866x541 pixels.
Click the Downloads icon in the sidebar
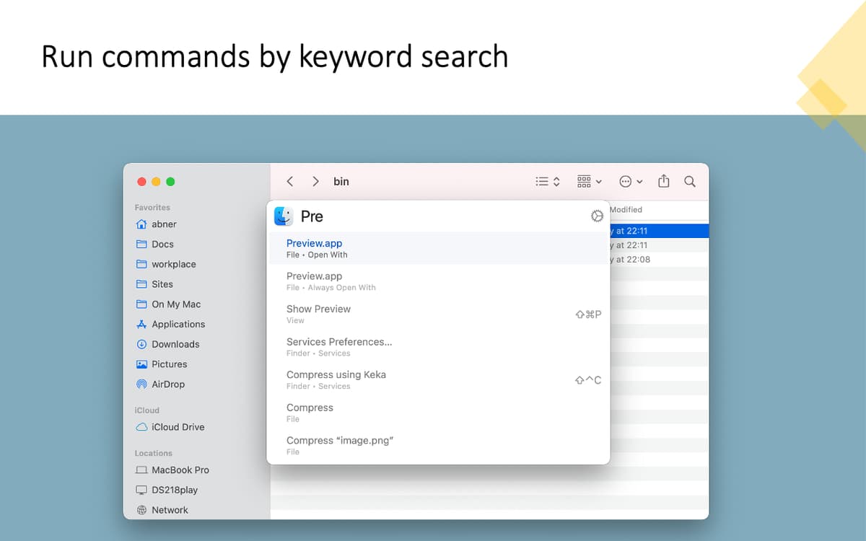pos(143,344)
